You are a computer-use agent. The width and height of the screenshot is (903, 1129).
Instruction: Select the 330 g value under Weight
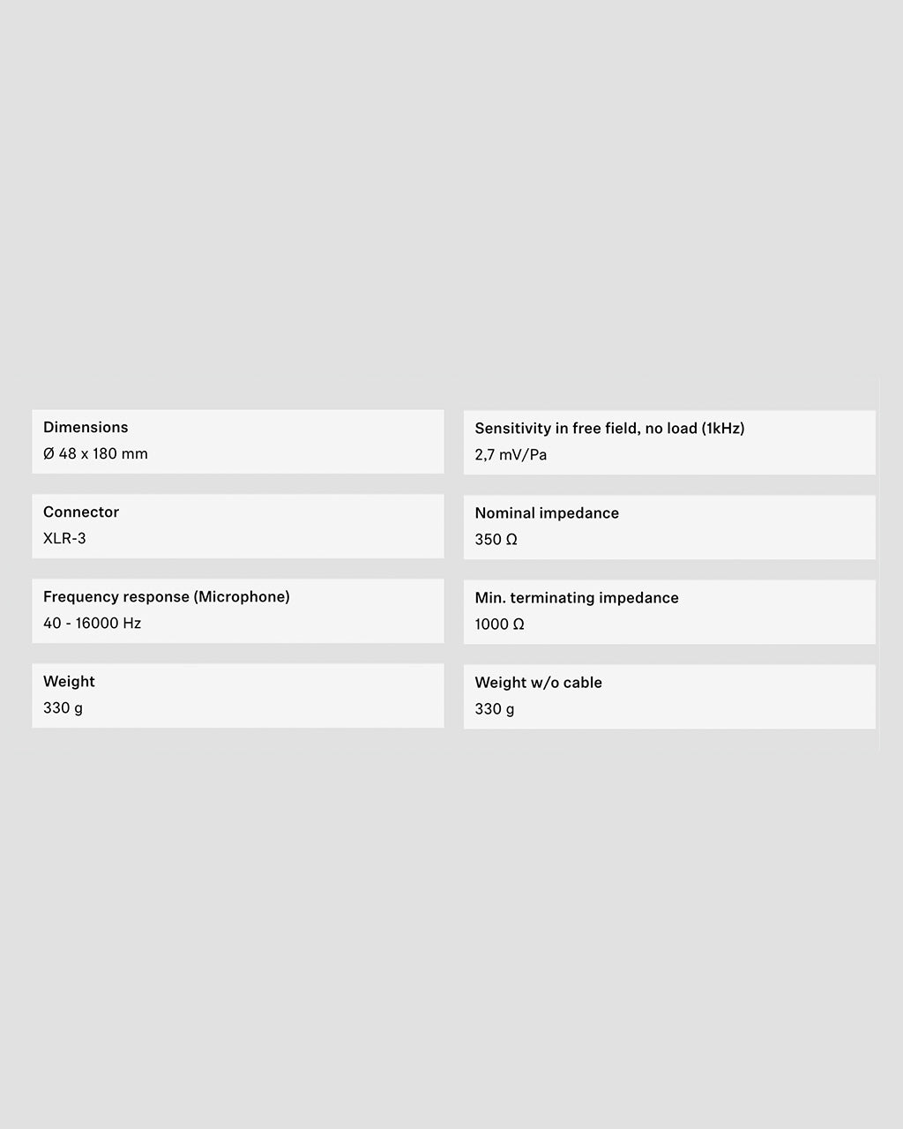[x=63, y=708]
